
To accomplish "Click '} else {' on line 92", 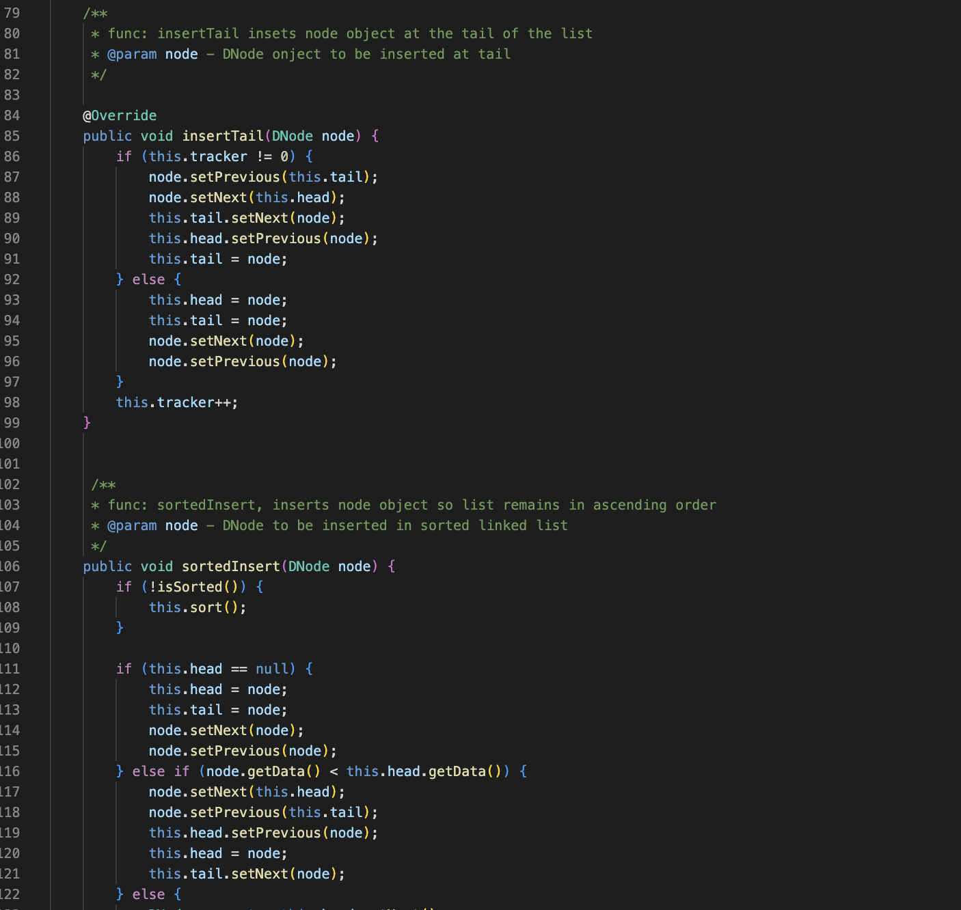I will [x=148, y=279].
